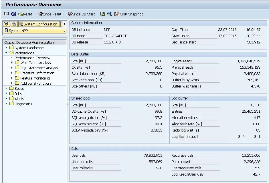Click the export icon before AWR Snapshot
The image size is (269, 183).
[102, 14]
